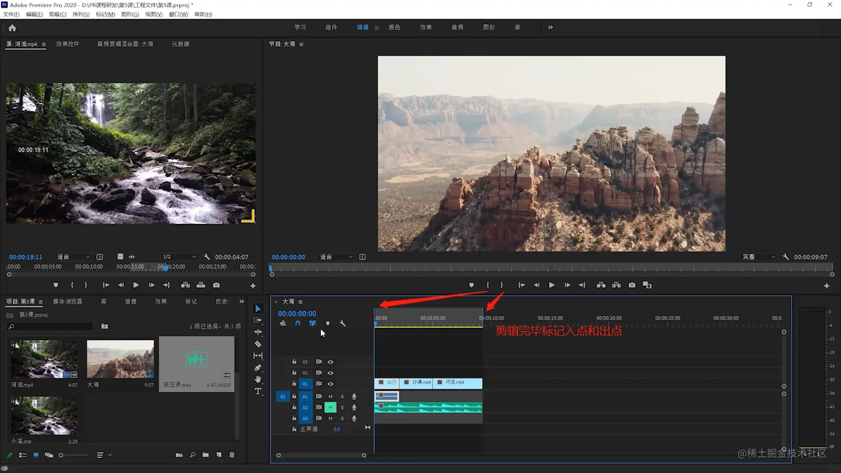841x473 pixels.
Task: Select the Pen tool
Action: click(258, 367)
